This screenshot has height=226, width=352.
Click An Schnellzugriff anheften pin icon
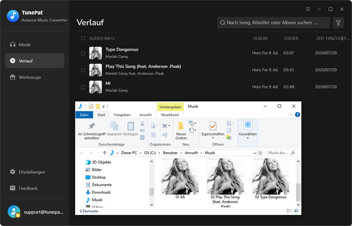click(92, 126)
